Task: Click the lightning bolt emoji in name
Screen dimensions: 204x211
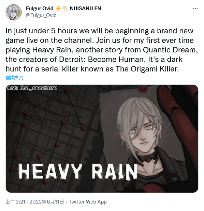Action: [x=58, y=9]
